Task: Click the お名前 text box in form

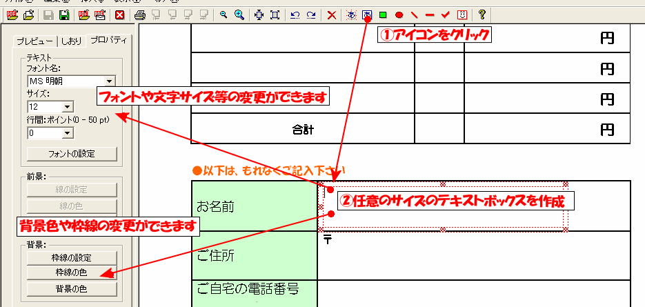Action: (441, 207)
